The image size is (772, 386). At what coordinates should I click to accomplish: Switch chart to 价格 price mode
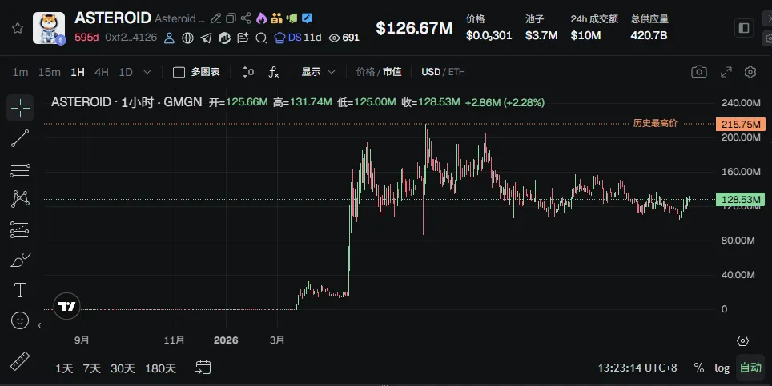tap(365, 72)
